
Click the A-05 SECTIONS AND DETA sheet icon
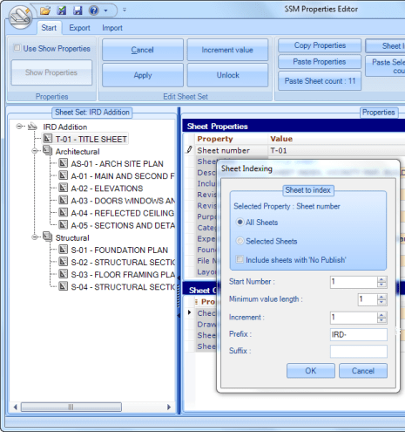[63, 225]
